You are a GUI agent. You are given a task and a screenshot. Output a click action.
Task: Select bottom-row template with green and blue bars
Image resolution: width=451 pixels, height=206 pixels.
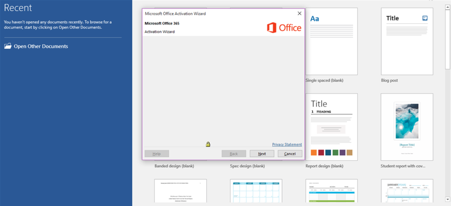331,191
